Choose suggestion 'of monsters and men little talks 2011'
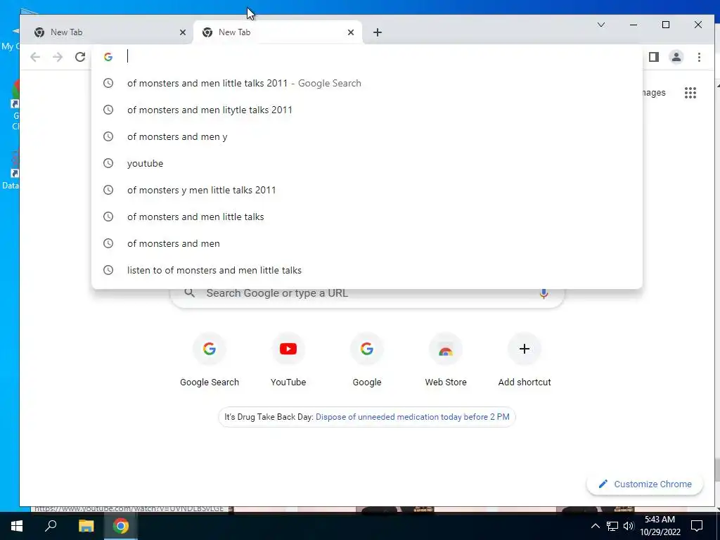The width and height of the screenshot is (720, 540). 367,83
